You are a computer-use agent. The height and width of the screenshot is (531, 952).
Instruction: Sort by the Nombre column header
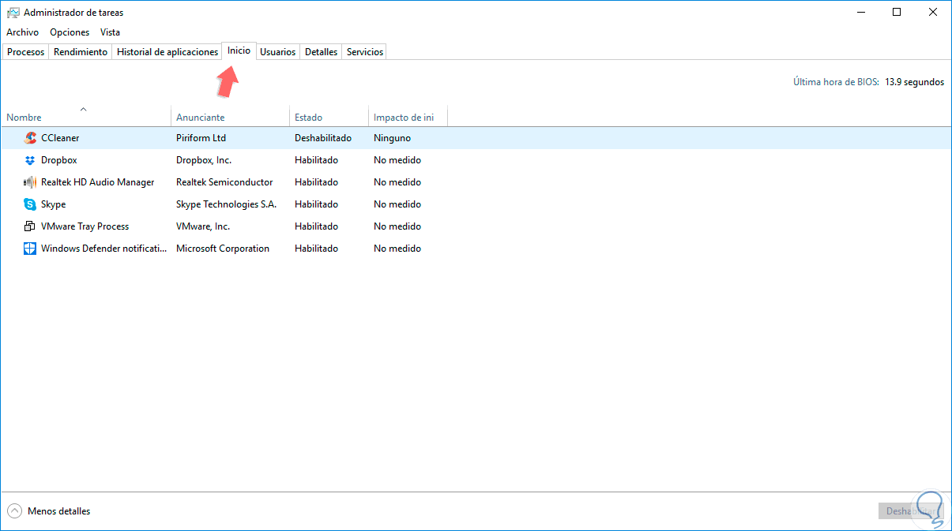click(x=85, y=117)
